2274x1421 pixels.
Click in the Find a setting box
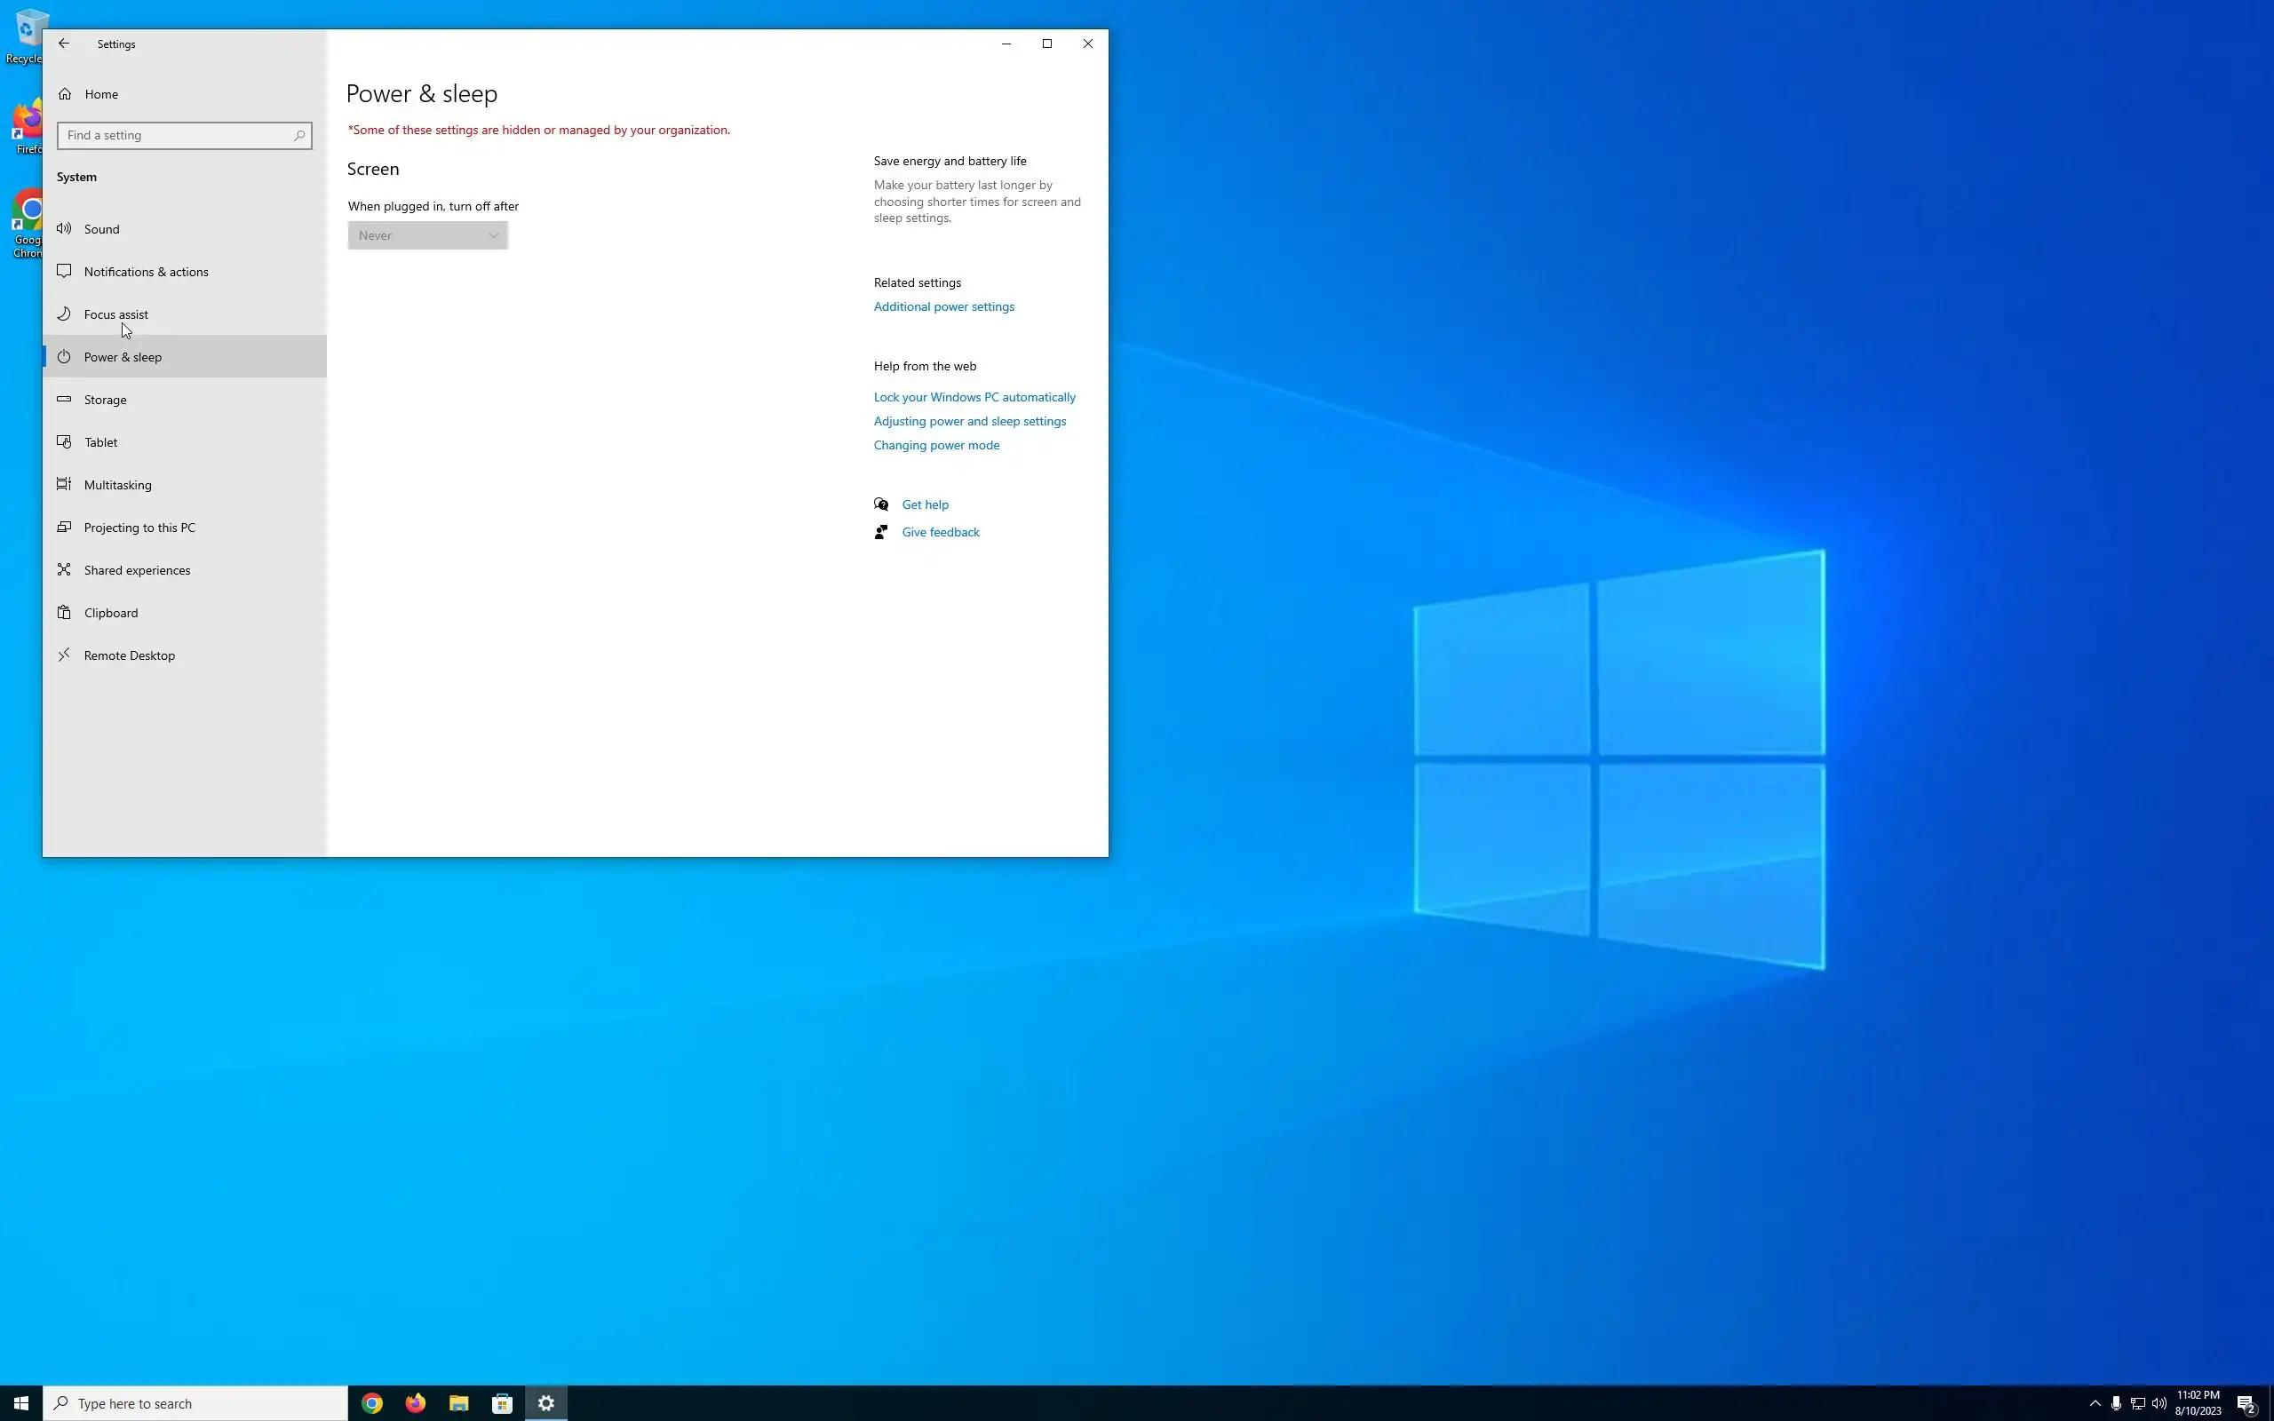(x=179, y=135)
